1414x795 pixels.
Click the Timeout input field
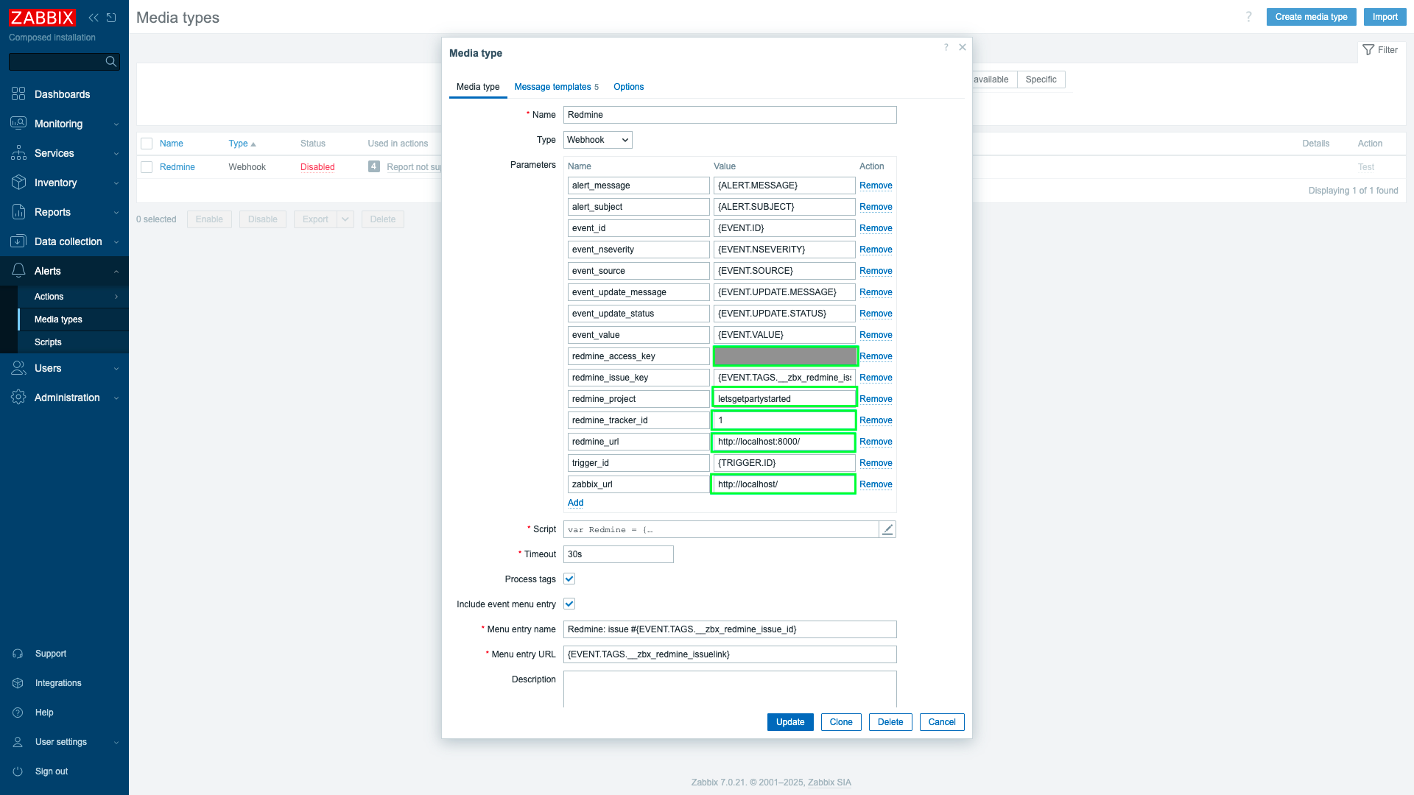click(618, 554)
